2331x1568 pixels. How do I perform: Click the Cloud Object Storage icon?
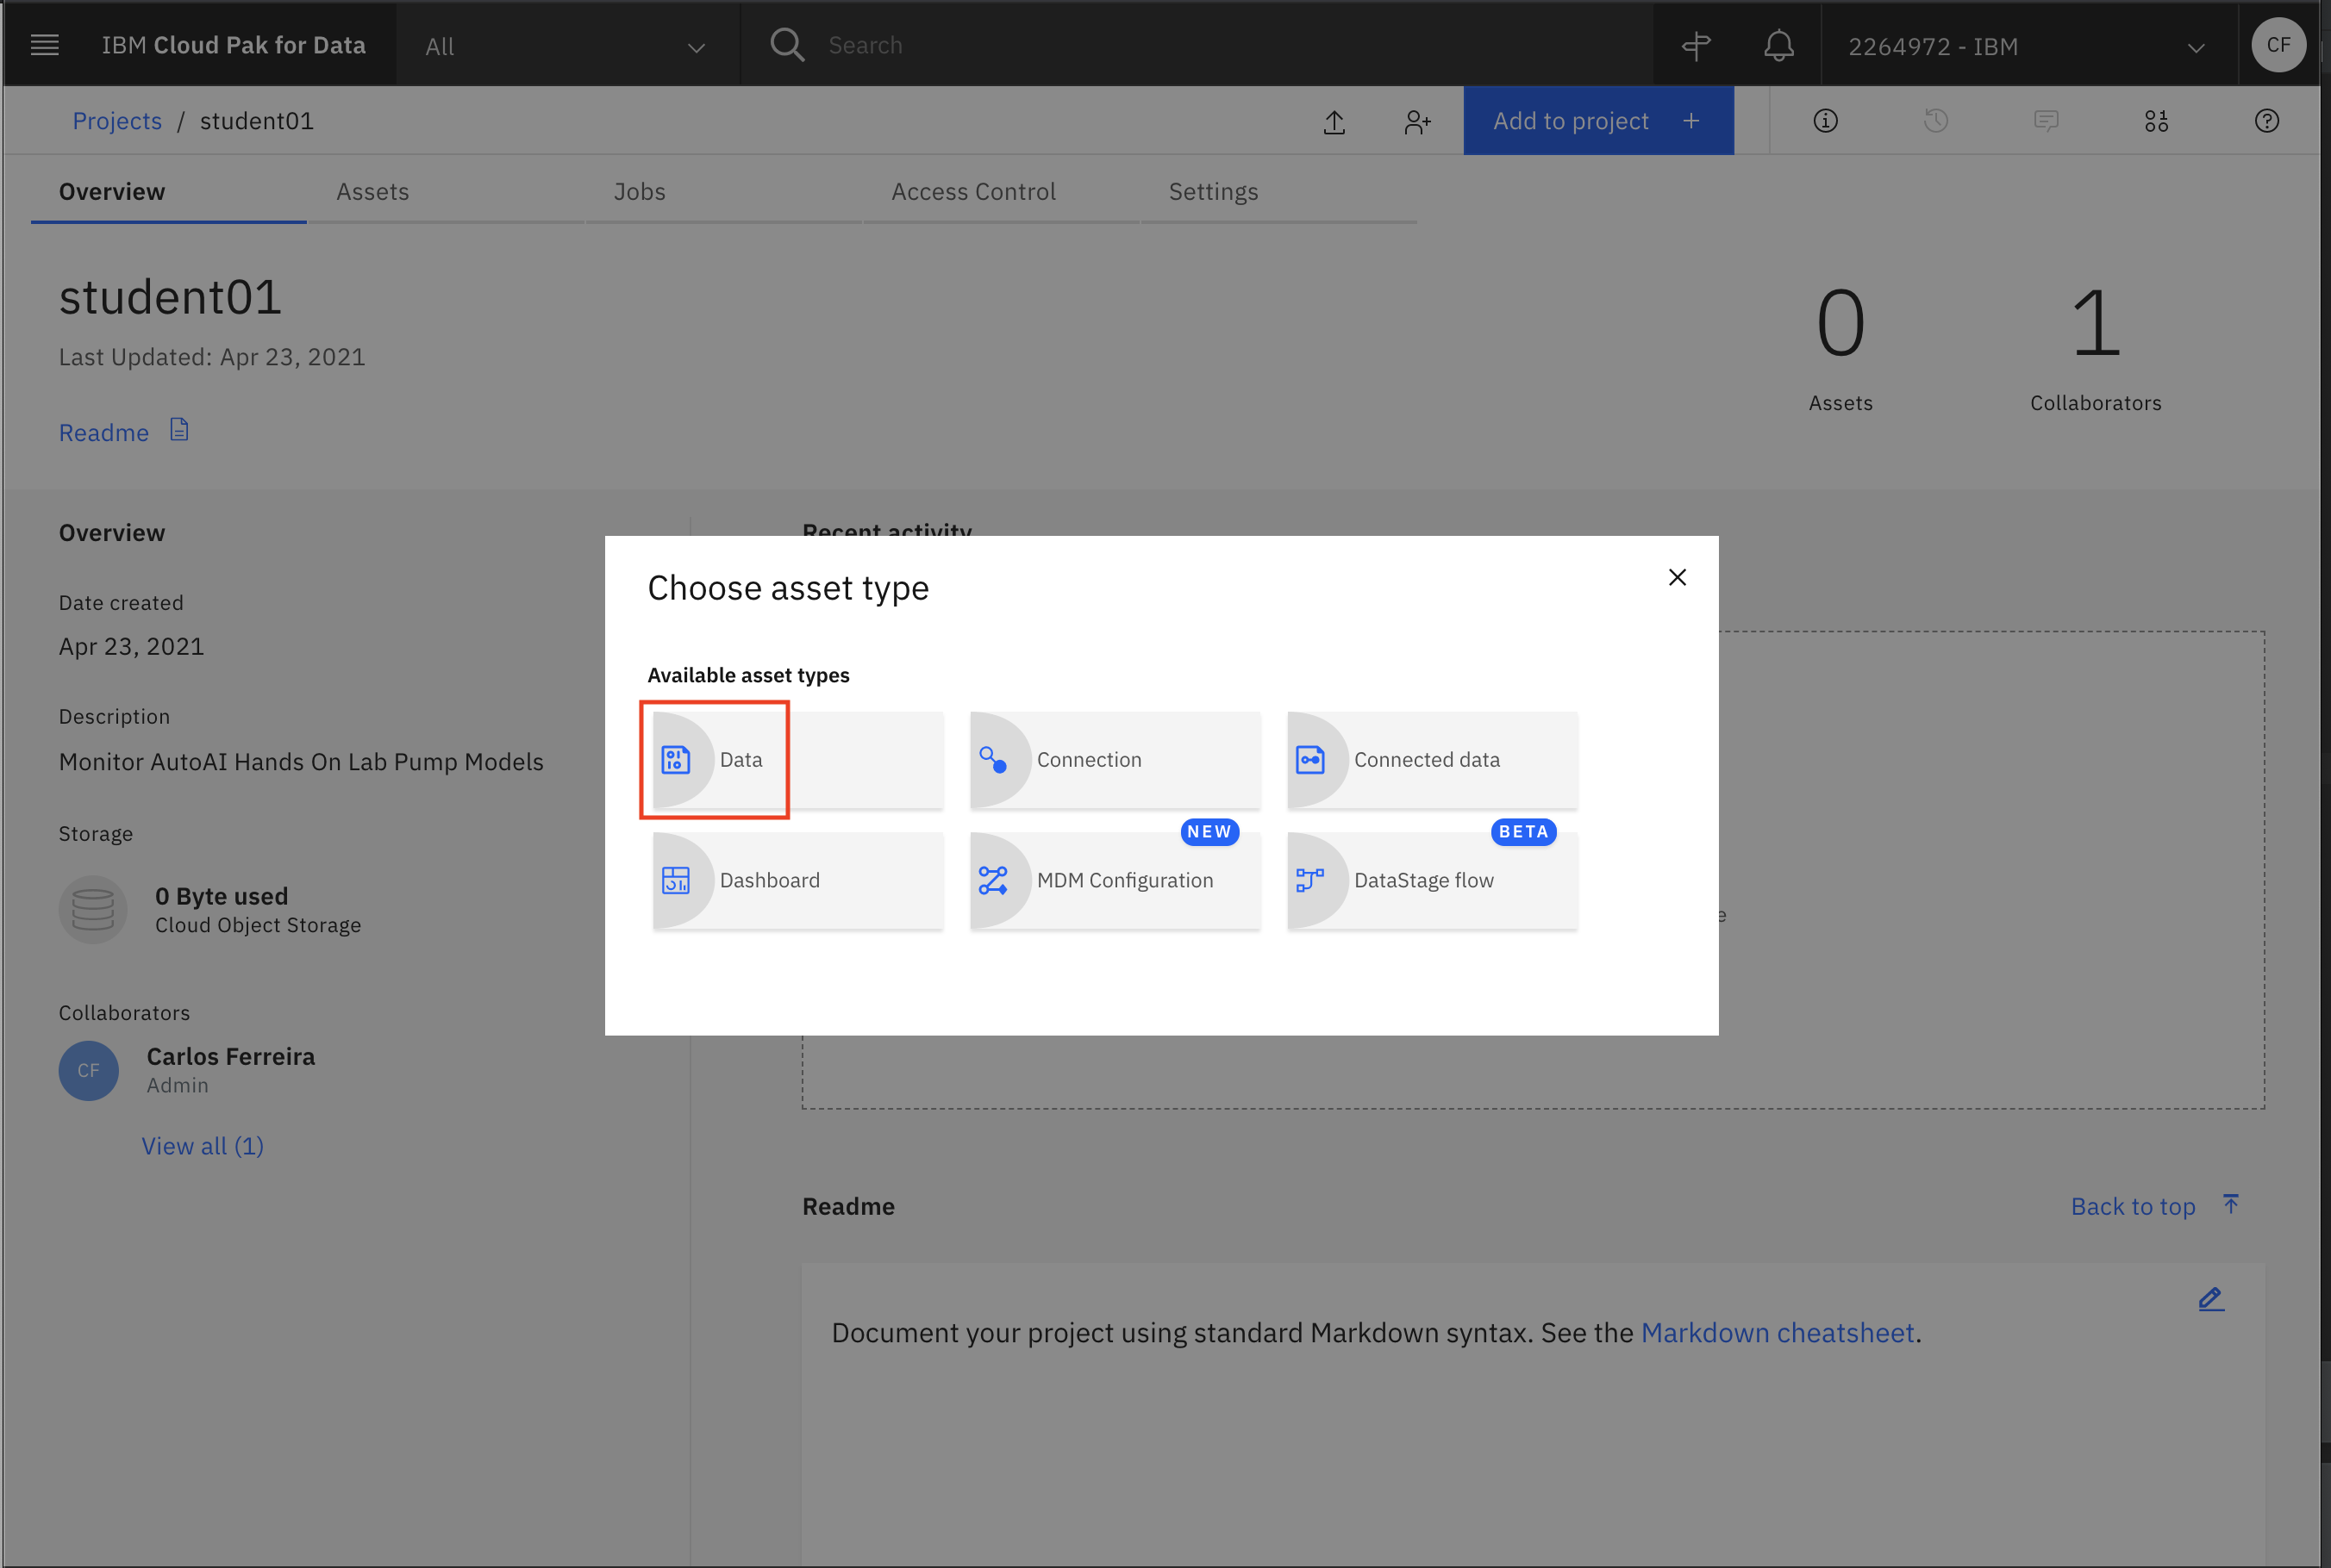coord(93,910)
